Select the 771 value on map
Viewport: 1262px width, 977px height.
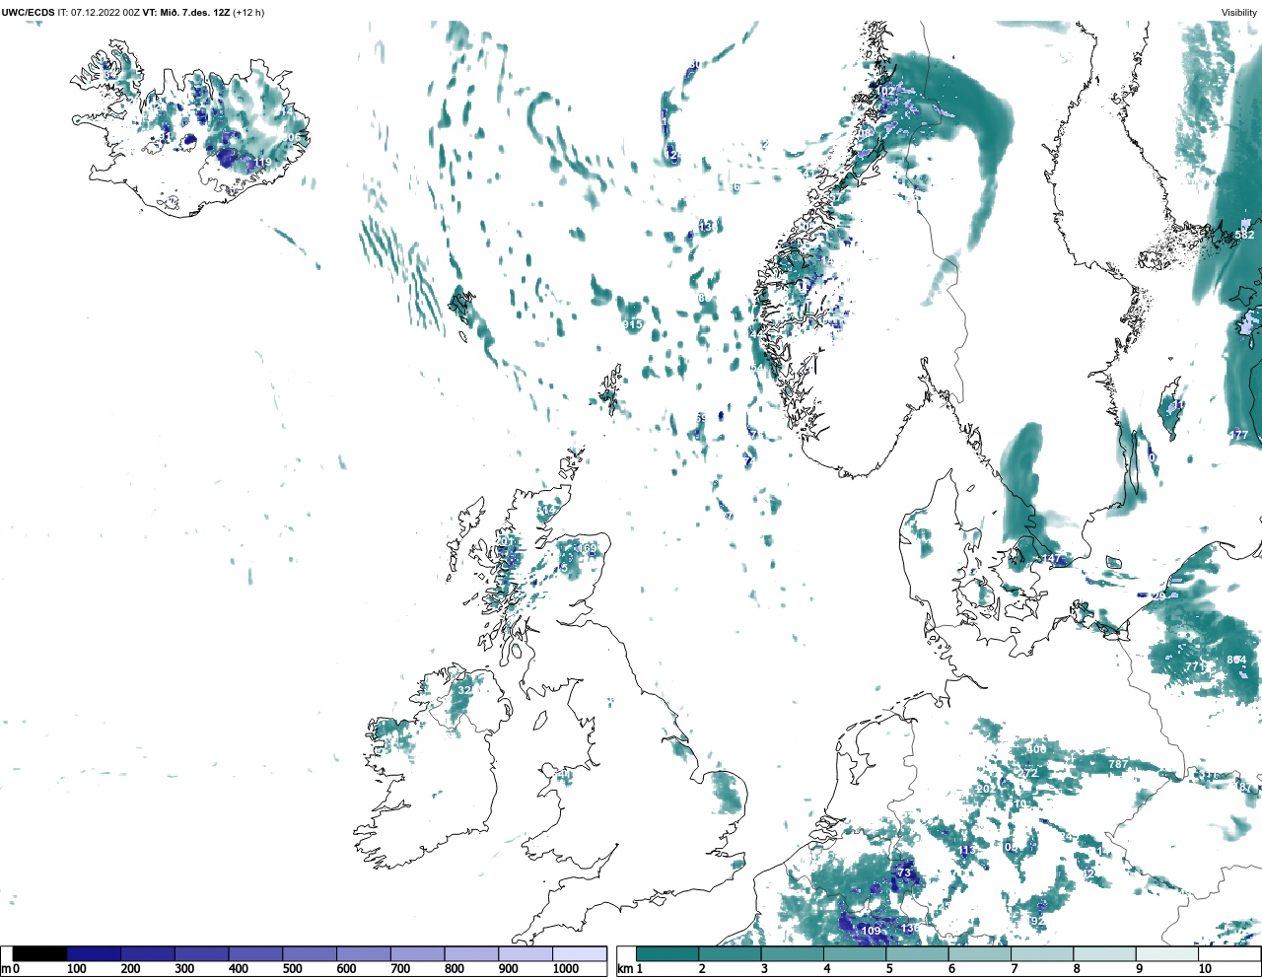click(1195, 666)
